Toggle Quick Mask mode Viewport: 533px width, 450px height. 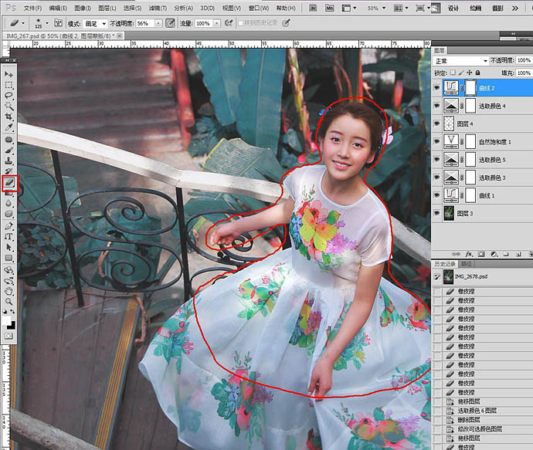click(x=8, y=336)
